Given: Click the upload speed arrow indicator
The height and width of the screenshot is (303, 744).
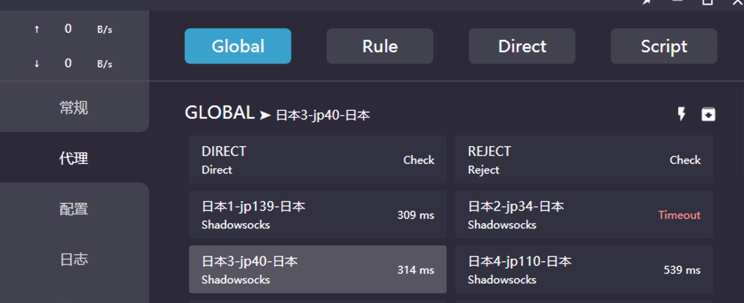Looking at the screenshot, I should pos(37,29).
